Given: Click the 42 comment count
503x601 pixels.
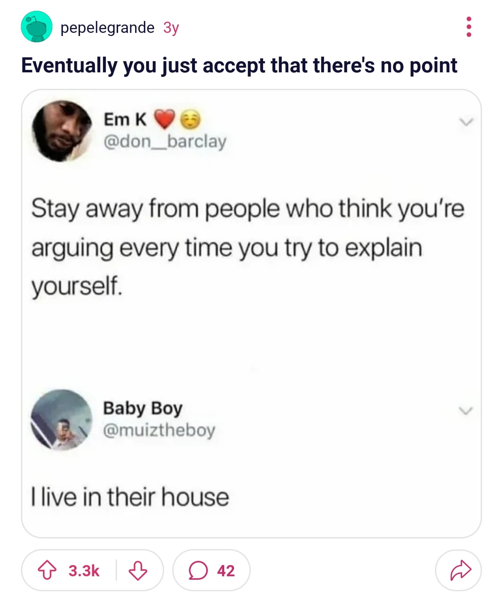Looking at the screenshot, I should pyautogui.click(x=226, y=571).
